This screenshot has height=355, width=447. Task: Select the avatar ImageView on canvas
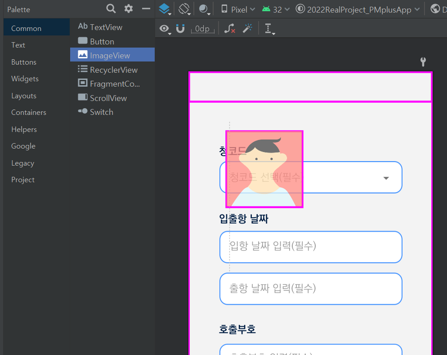click(x=264, y=169)
